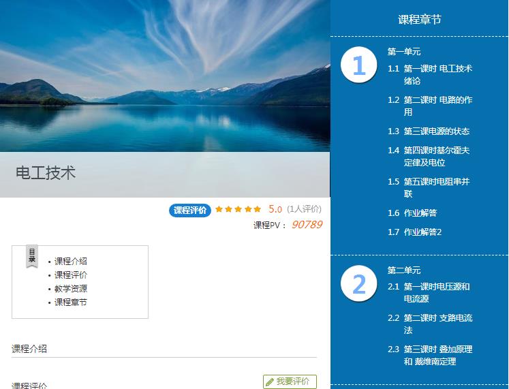Click the 课程章节 sidebar header
The width and height of the screenshot is (509, 389).
(x=420, y=20)
